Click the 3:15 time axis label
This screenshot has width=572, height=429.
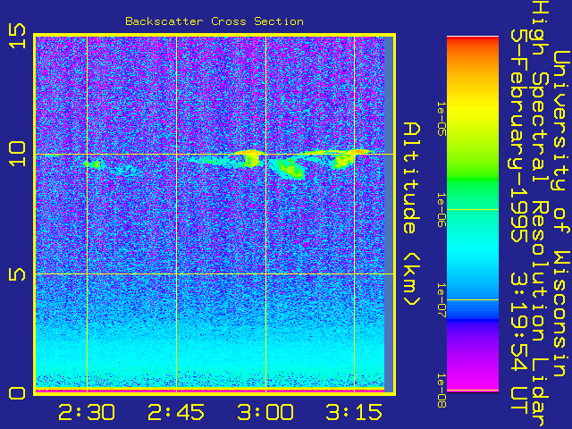[354, 413]
